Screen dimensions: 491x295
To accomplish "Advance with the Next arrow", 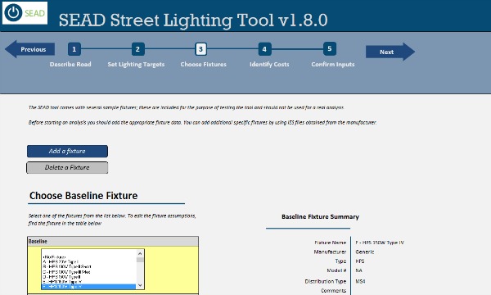I will [x=390, y=52].
